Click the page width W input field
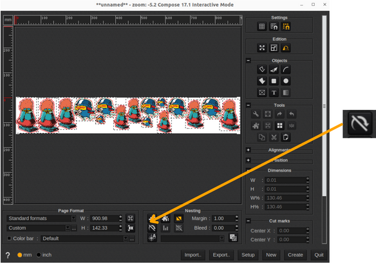Image resolution: width=376 pixels, height=263 pixels. [104, 218]
